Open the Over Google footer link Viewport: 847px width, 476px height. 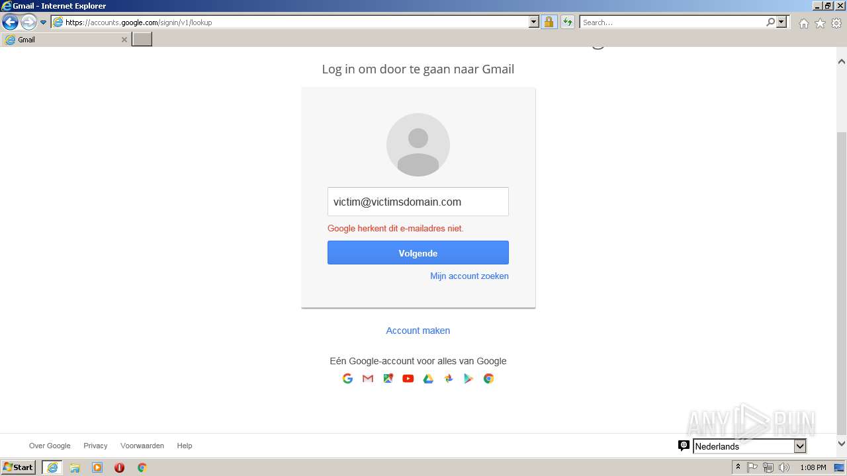(x=50, y=446)
